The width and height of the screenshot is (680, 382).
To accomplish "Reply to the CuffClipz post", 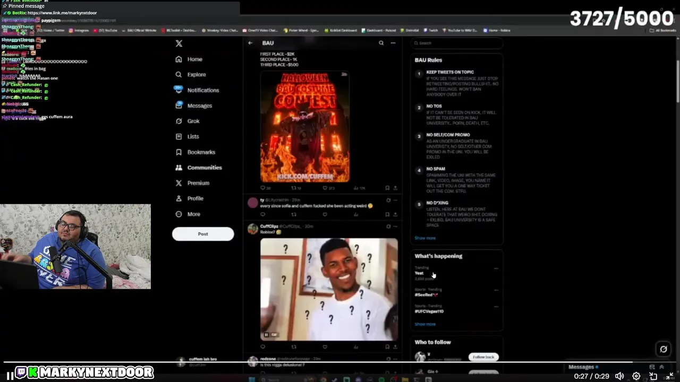I will (x=262, y=347).
